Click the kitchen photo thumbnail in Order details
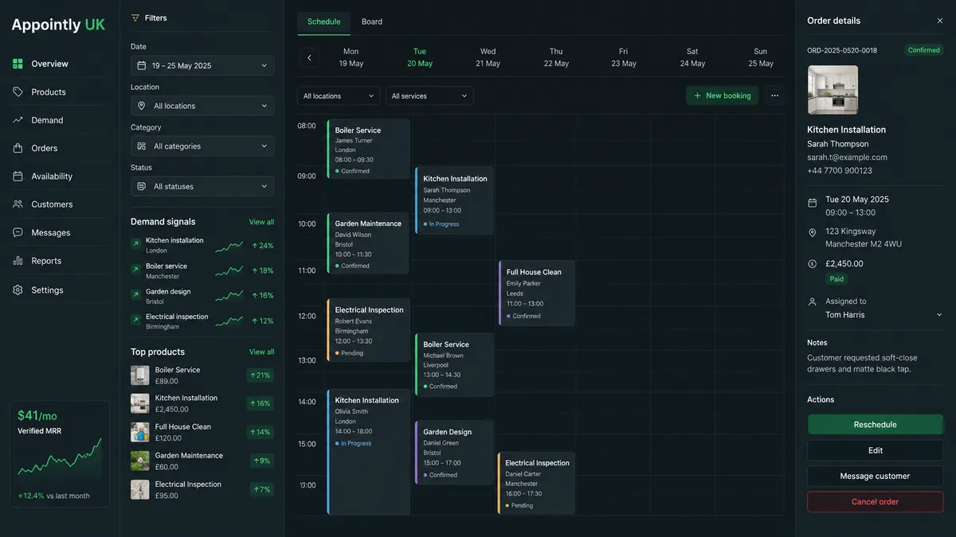Screen dimensions: 956x537 833,90
